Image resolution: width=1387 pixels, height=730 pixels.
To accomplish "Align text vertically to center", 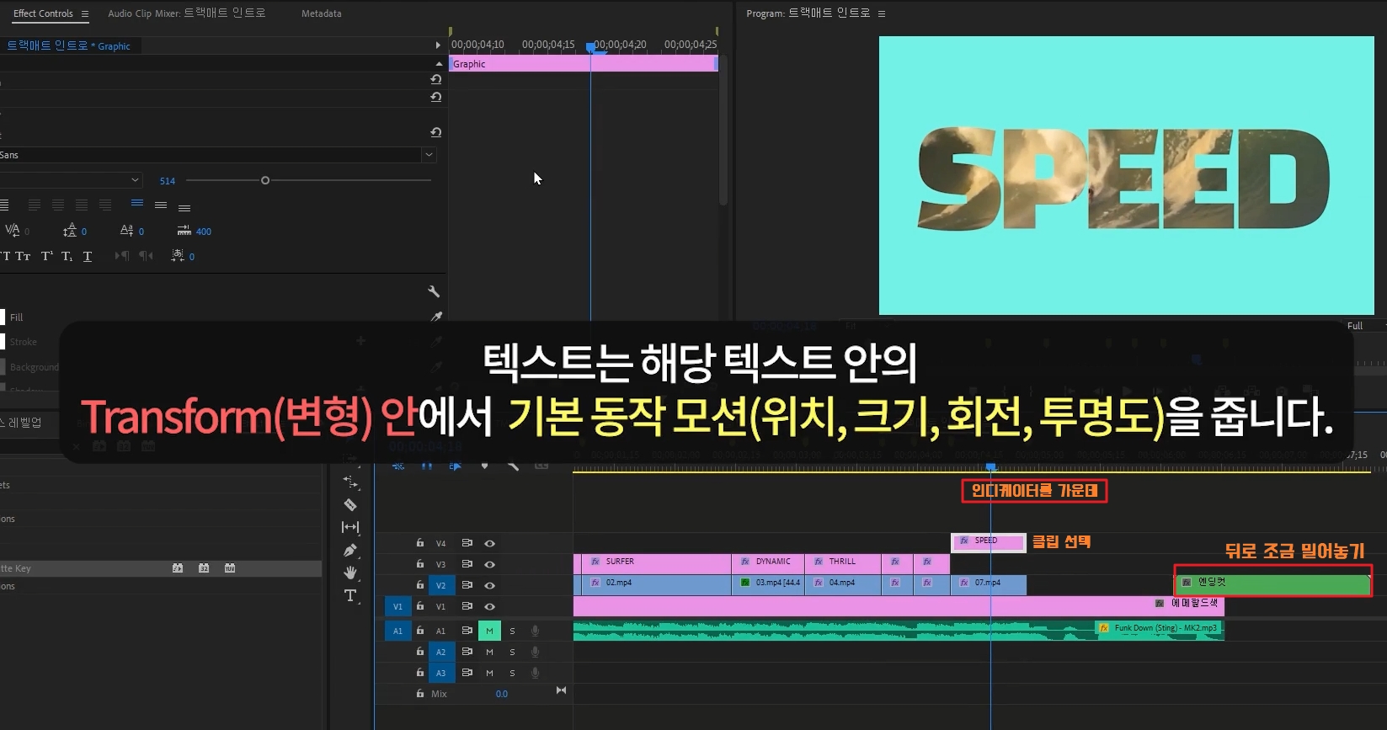I will click(x=161, y=205).
